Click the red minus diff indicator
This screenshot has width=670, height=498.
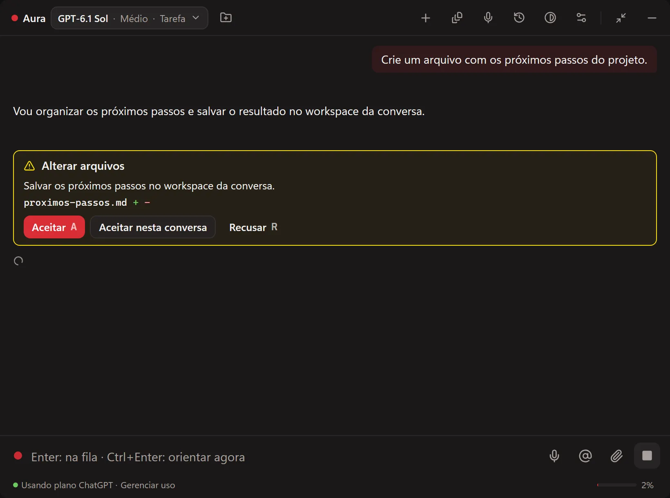click(x=147, y=202)
